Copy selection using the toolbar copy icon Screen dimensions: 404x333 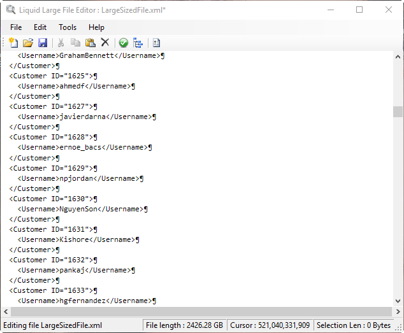[x=76, y=43]
